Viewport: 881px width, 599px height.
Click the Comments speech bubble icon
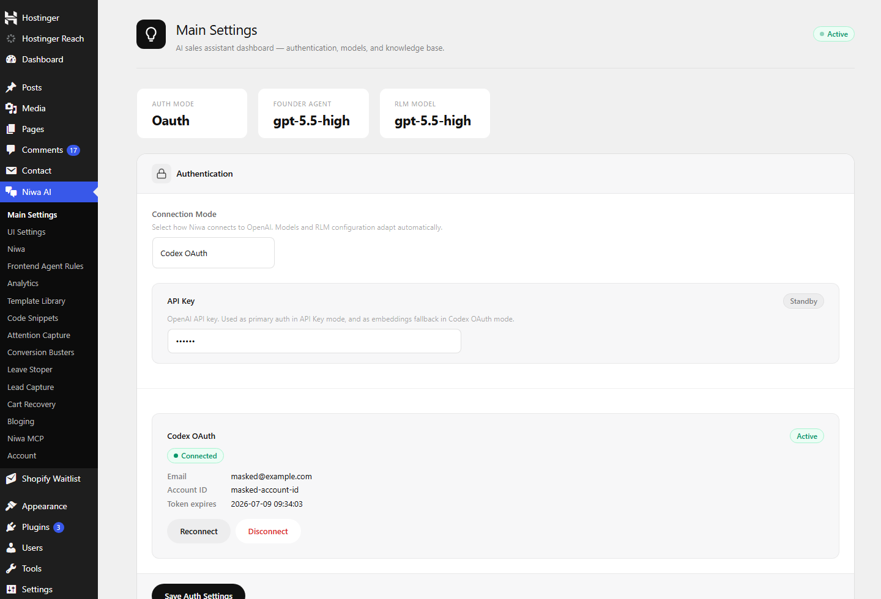click(11, 150)
